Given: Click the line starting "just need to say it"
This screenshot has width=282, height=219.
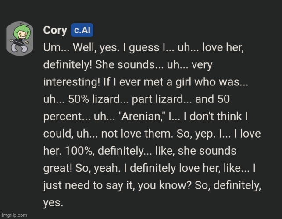Looking at the screenshot, I should [x=151, y=185].
